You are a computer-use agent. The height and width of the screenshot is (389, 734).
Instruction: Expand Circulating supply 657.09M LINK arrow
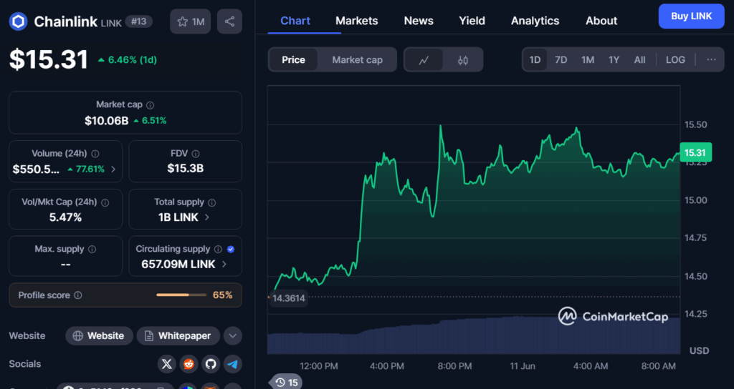pyautogui.click(x=224, y=264)
